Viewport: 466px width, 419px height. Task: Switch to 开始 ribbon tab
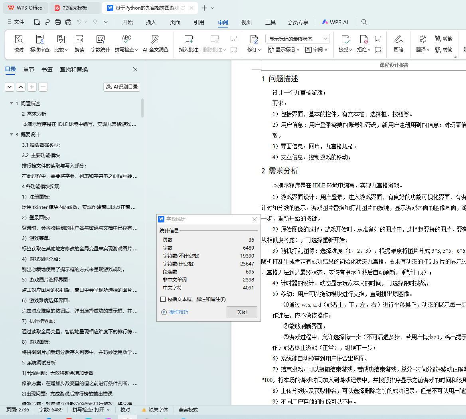[x=128, y=22]
